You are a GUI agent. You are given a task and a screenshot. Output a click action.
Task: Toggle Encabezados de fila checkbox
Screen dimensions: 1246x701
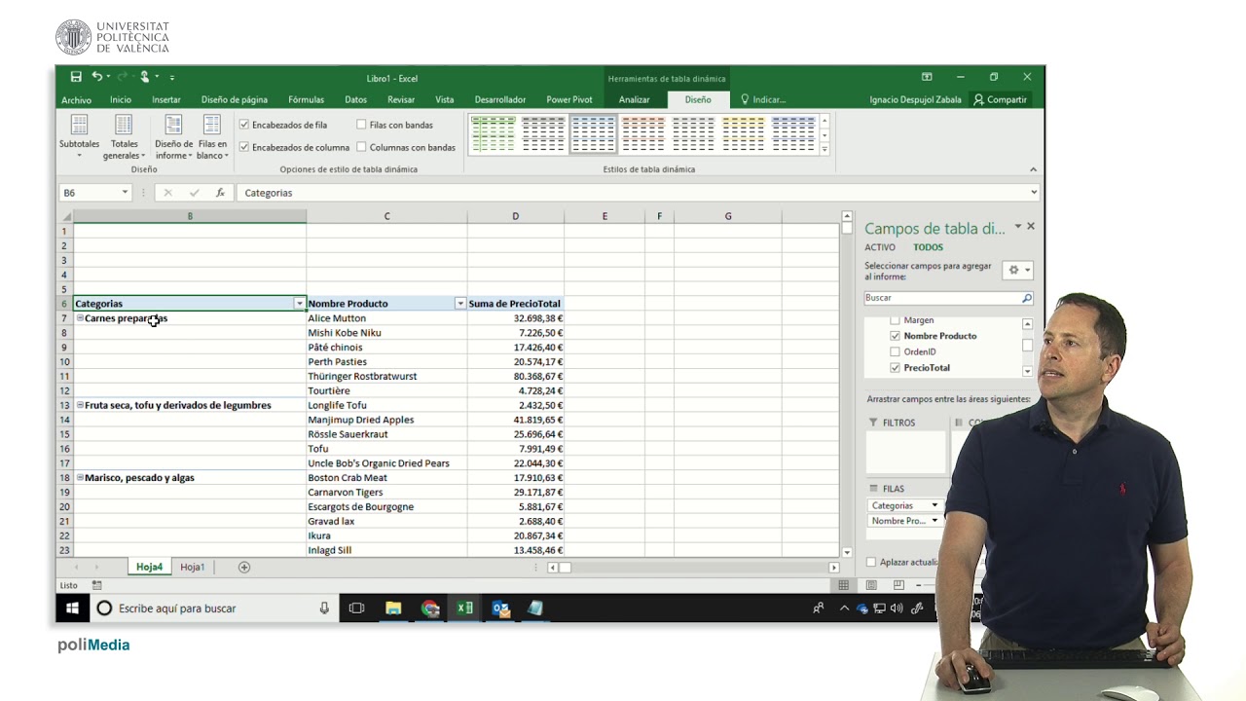(244, 125)
